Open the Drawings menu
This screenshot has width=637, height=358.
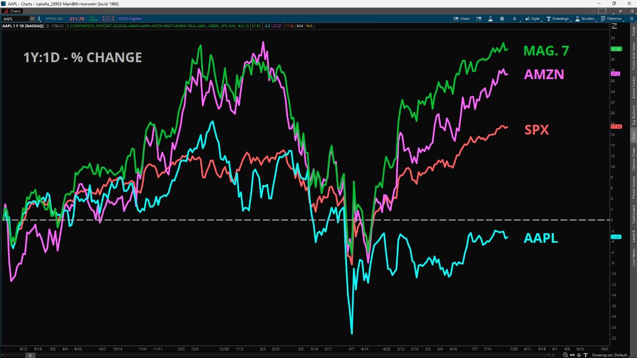557,19
